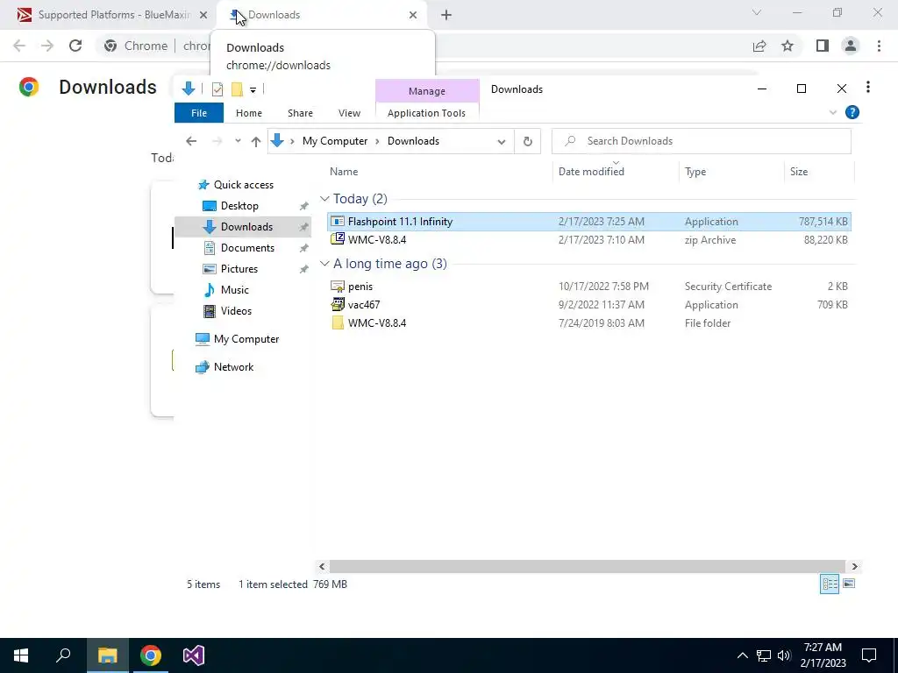
Task: Click the Properties icon in the quick access toolbar
Action: tap(217, 89)
